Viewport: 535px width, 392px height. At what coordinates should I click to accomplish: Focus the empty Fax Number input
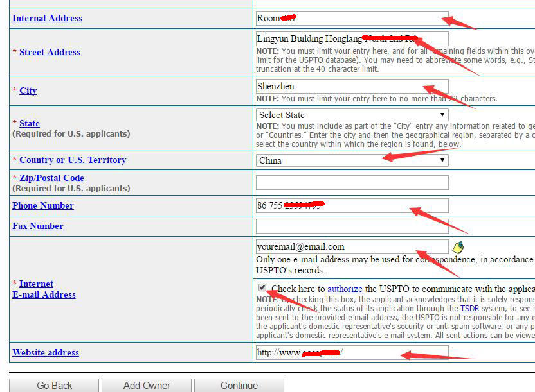point(352,226)
